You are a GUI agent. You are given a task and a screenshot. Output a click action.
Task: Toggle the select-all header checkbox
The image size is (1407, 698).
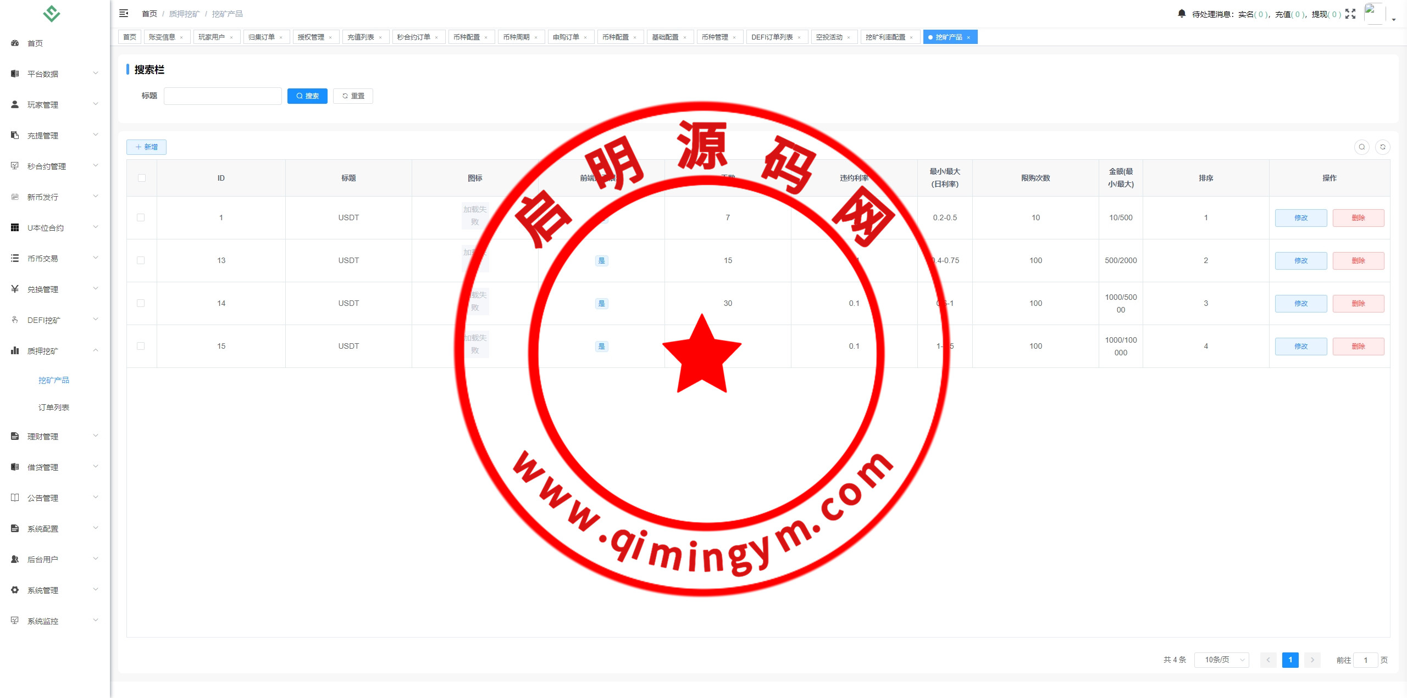click(142, 178)
